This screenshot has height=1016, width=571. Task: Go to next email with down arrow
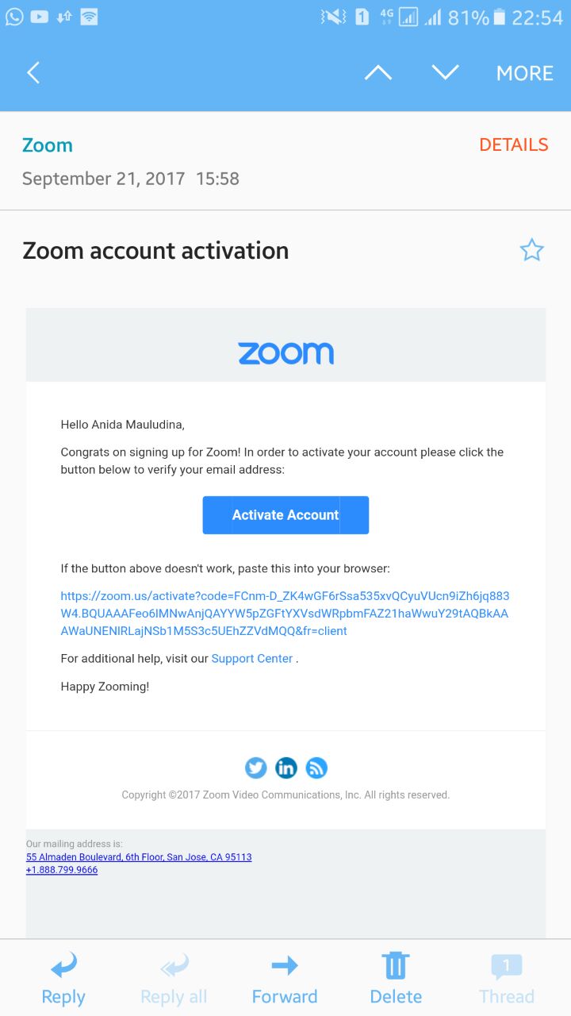[445, 73]
